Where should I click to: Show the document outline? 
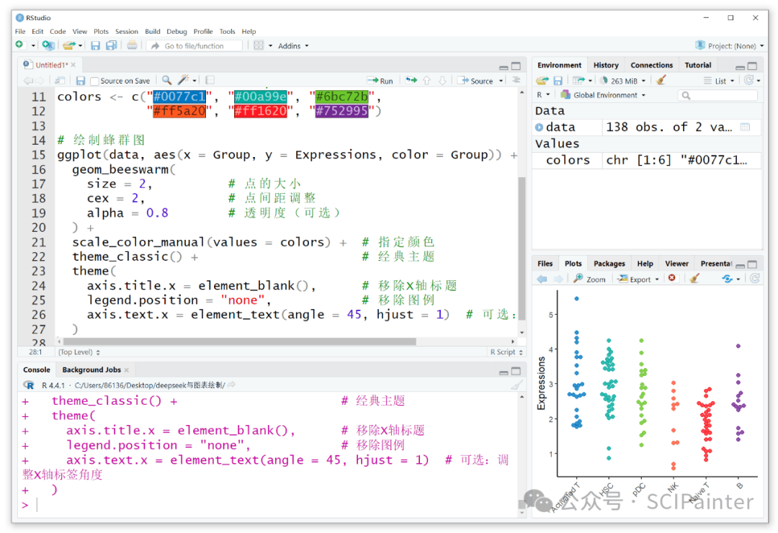point(516,81)
